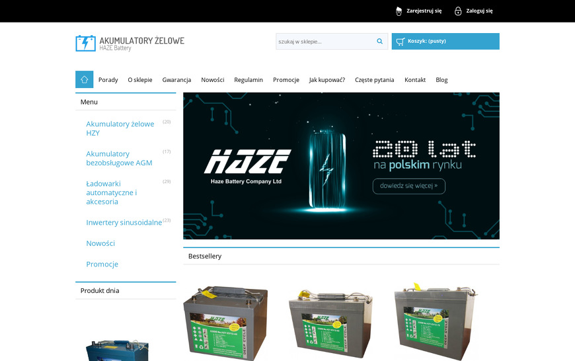
Task: Select Nowości in the sidebar menu
Action: (100, 243)
